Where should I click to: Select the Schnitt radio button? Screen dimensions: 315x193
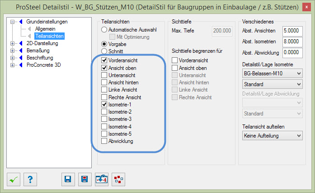coord(104,51)
